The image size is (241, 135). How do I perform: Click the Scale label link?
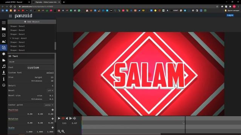(x=11, y=127)
